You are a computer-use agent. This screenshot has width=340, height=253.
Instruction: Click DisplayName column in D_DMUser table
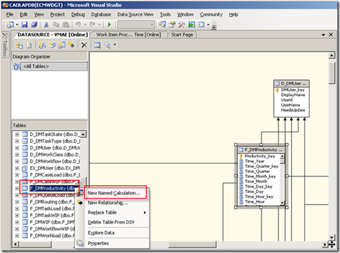point(293,95)
